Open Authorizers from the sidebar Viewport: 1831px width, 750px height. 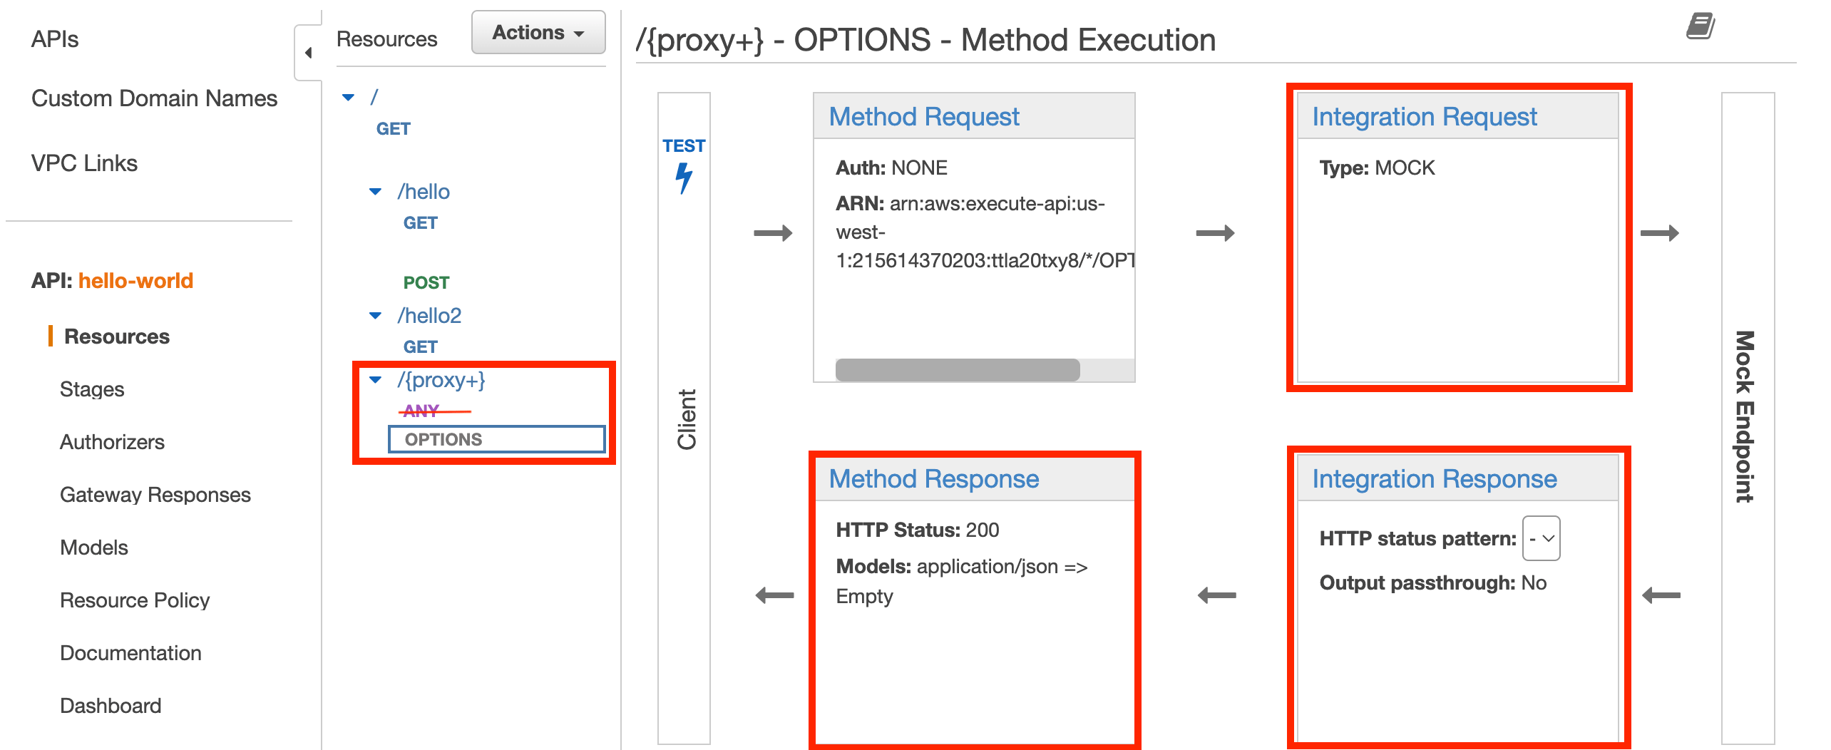113,442
